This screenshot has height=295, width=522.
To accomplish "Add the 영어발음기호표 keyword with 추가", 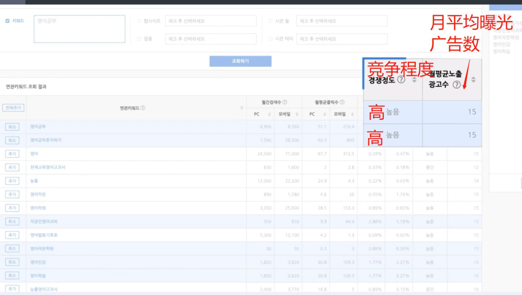I will (12, 235).
